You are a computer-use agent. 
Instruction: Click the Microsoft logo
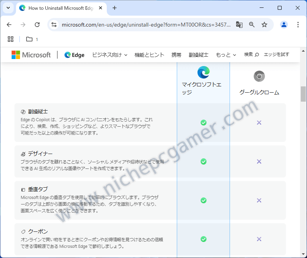point(31,55)
